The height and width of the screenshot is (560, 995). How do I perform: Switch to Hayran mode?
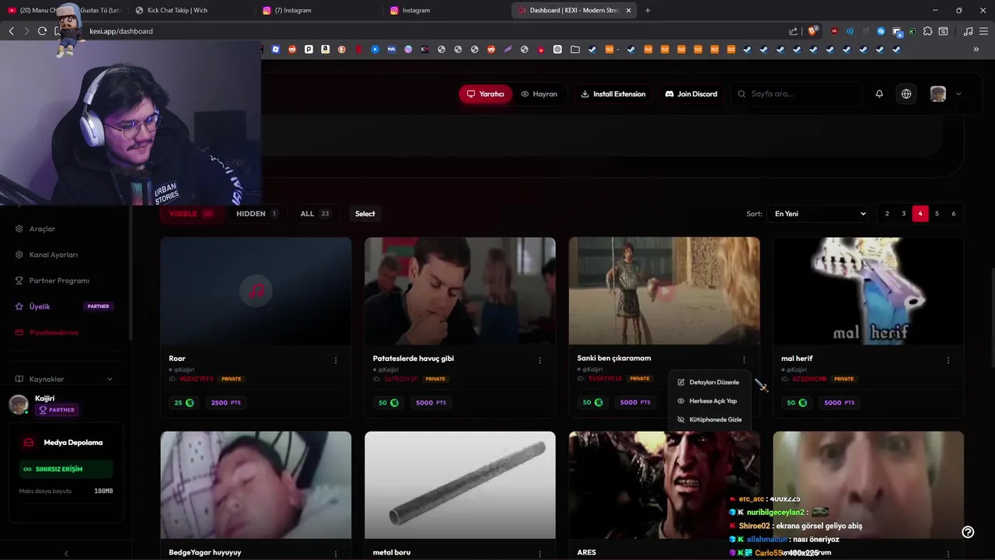(539, 94)
